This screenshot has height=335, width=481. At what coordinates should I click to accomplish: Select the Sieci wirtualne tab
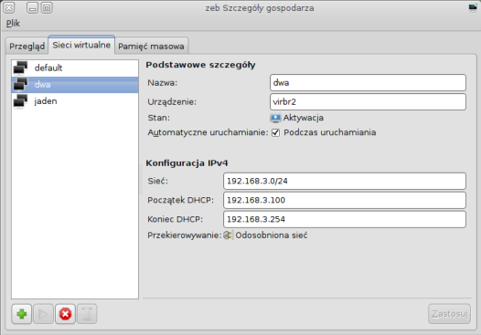[81, 45]
